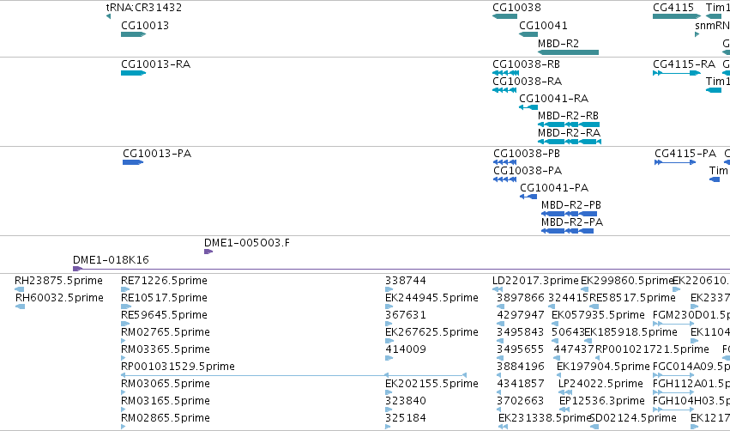Select the CG10038-RB transcript glyph
This screenshot has height=431, width=730.
pos(505,73)
